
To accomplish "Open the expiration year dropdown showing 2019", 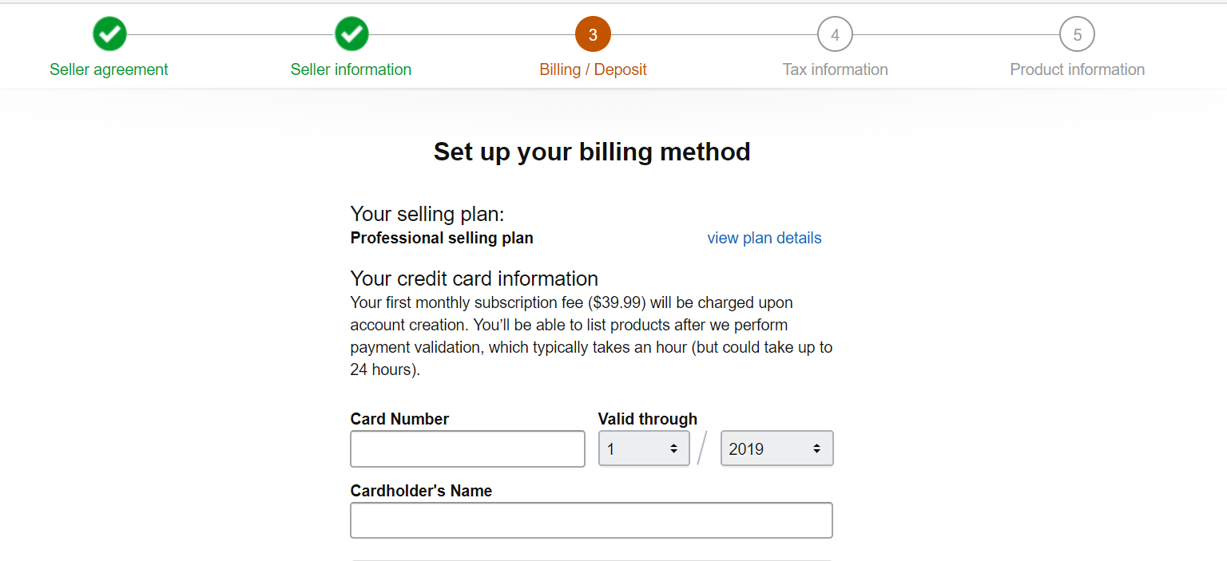I will (x=776, y=448).
